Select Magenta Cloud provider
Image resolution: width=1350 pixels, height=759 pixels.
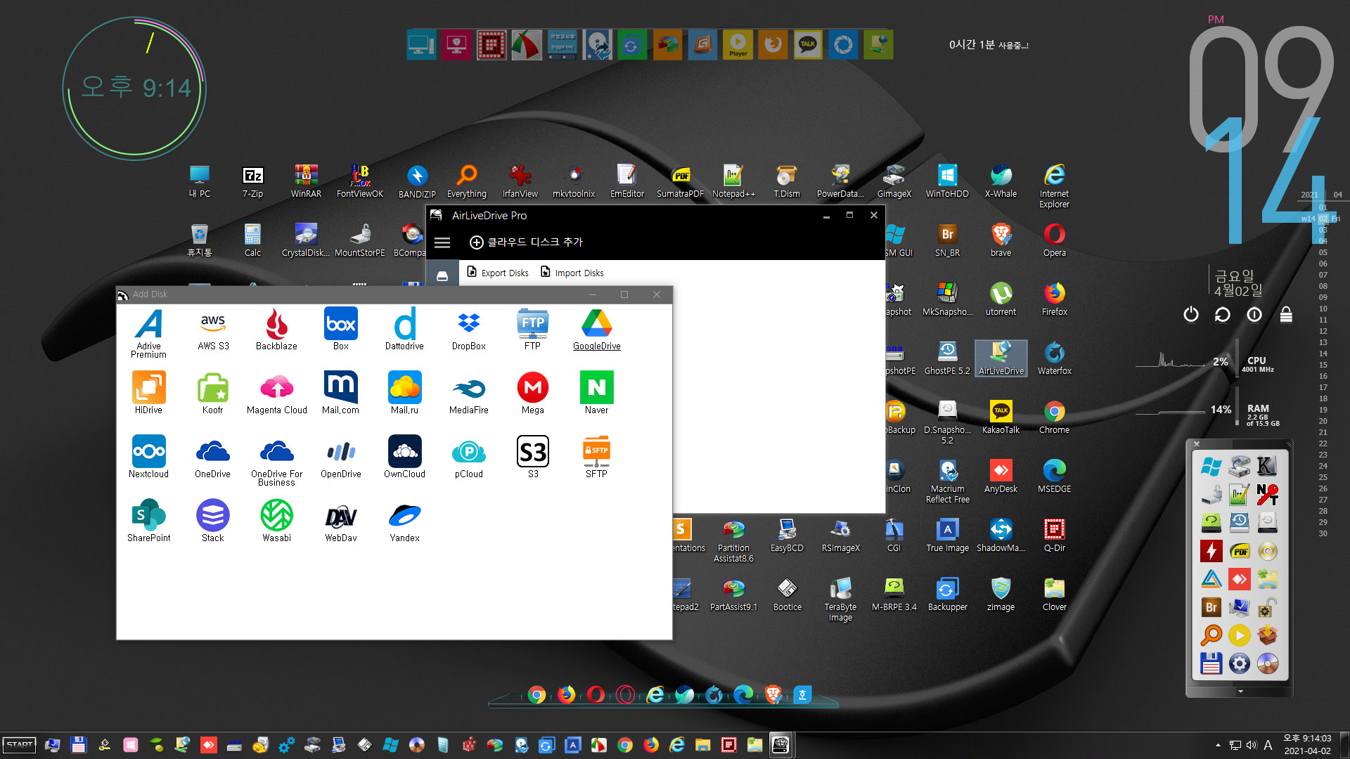pyautogui.click(x=276, y=393)
